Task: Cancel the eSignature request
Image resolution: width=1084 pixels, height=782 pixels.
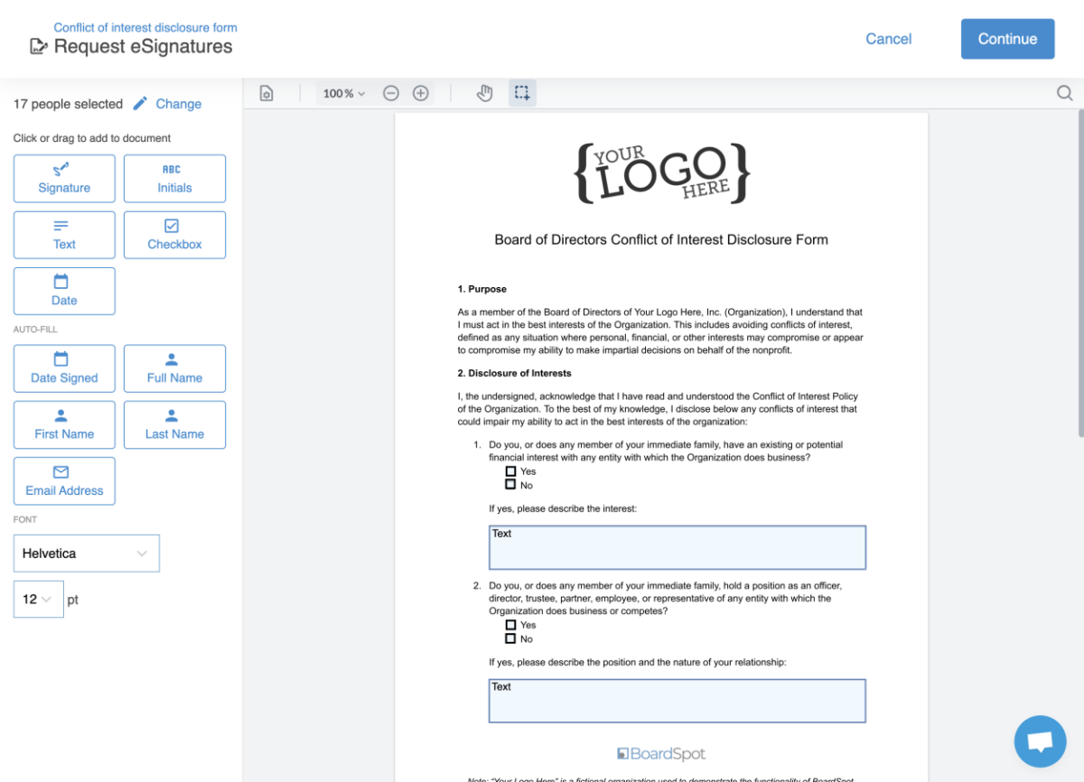Action: pos(888,39)
